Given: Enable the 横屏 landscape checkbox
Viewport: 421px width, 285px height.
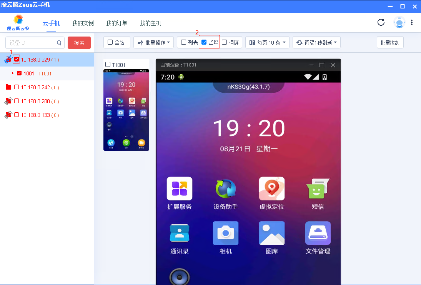Looking at the screenshot, I should [225, 42].
